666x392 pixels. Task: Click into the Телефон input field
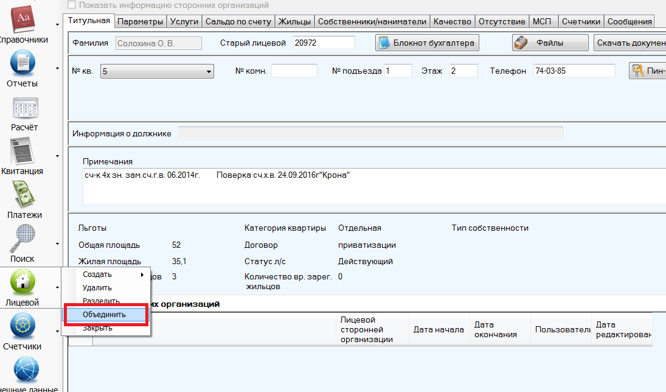click(x=574, y=71)
